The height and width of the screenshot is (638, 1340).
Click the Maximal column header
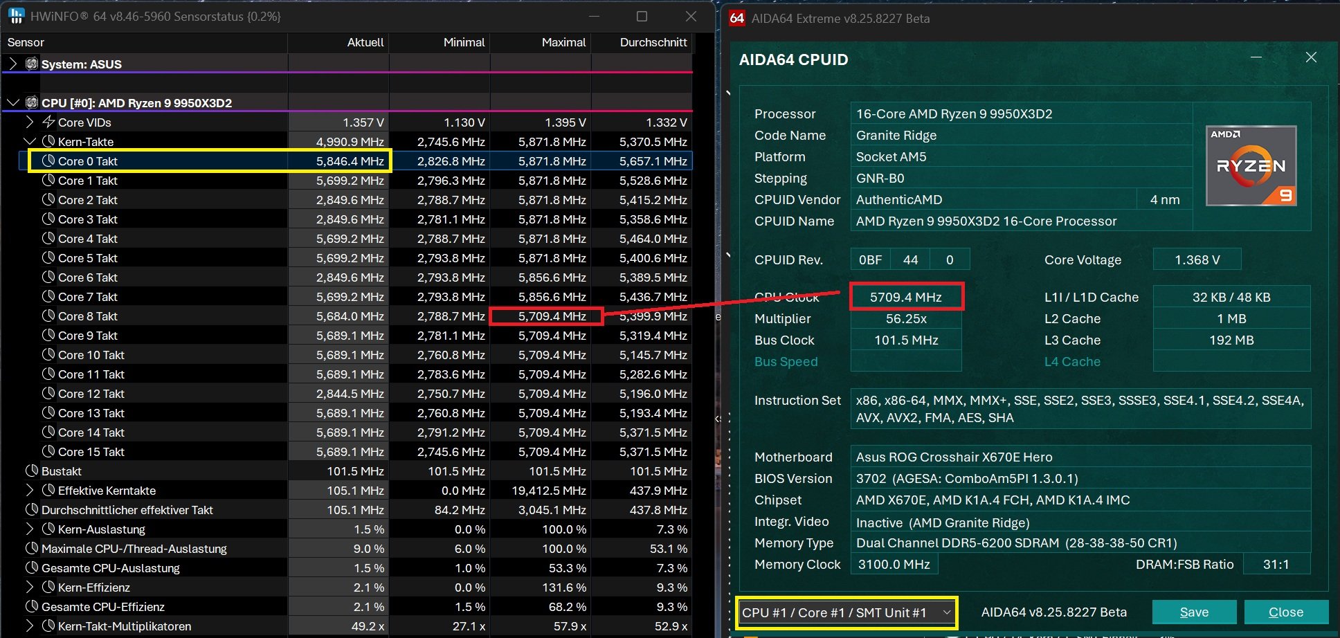click(563, 42)
